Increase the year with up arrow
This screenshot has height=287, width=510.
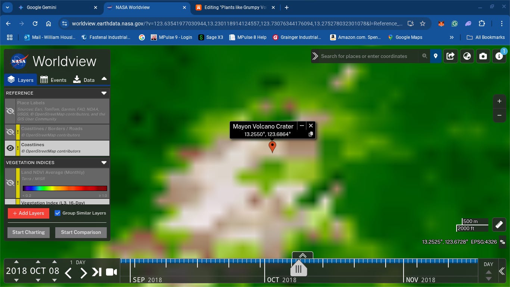click(x=16, y=262)
